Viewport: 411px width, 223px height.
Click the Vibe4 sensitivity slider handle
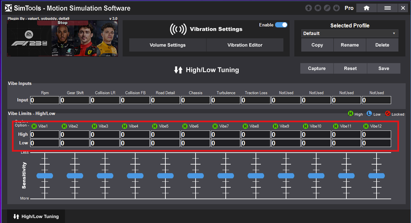(x=135, y=176)
